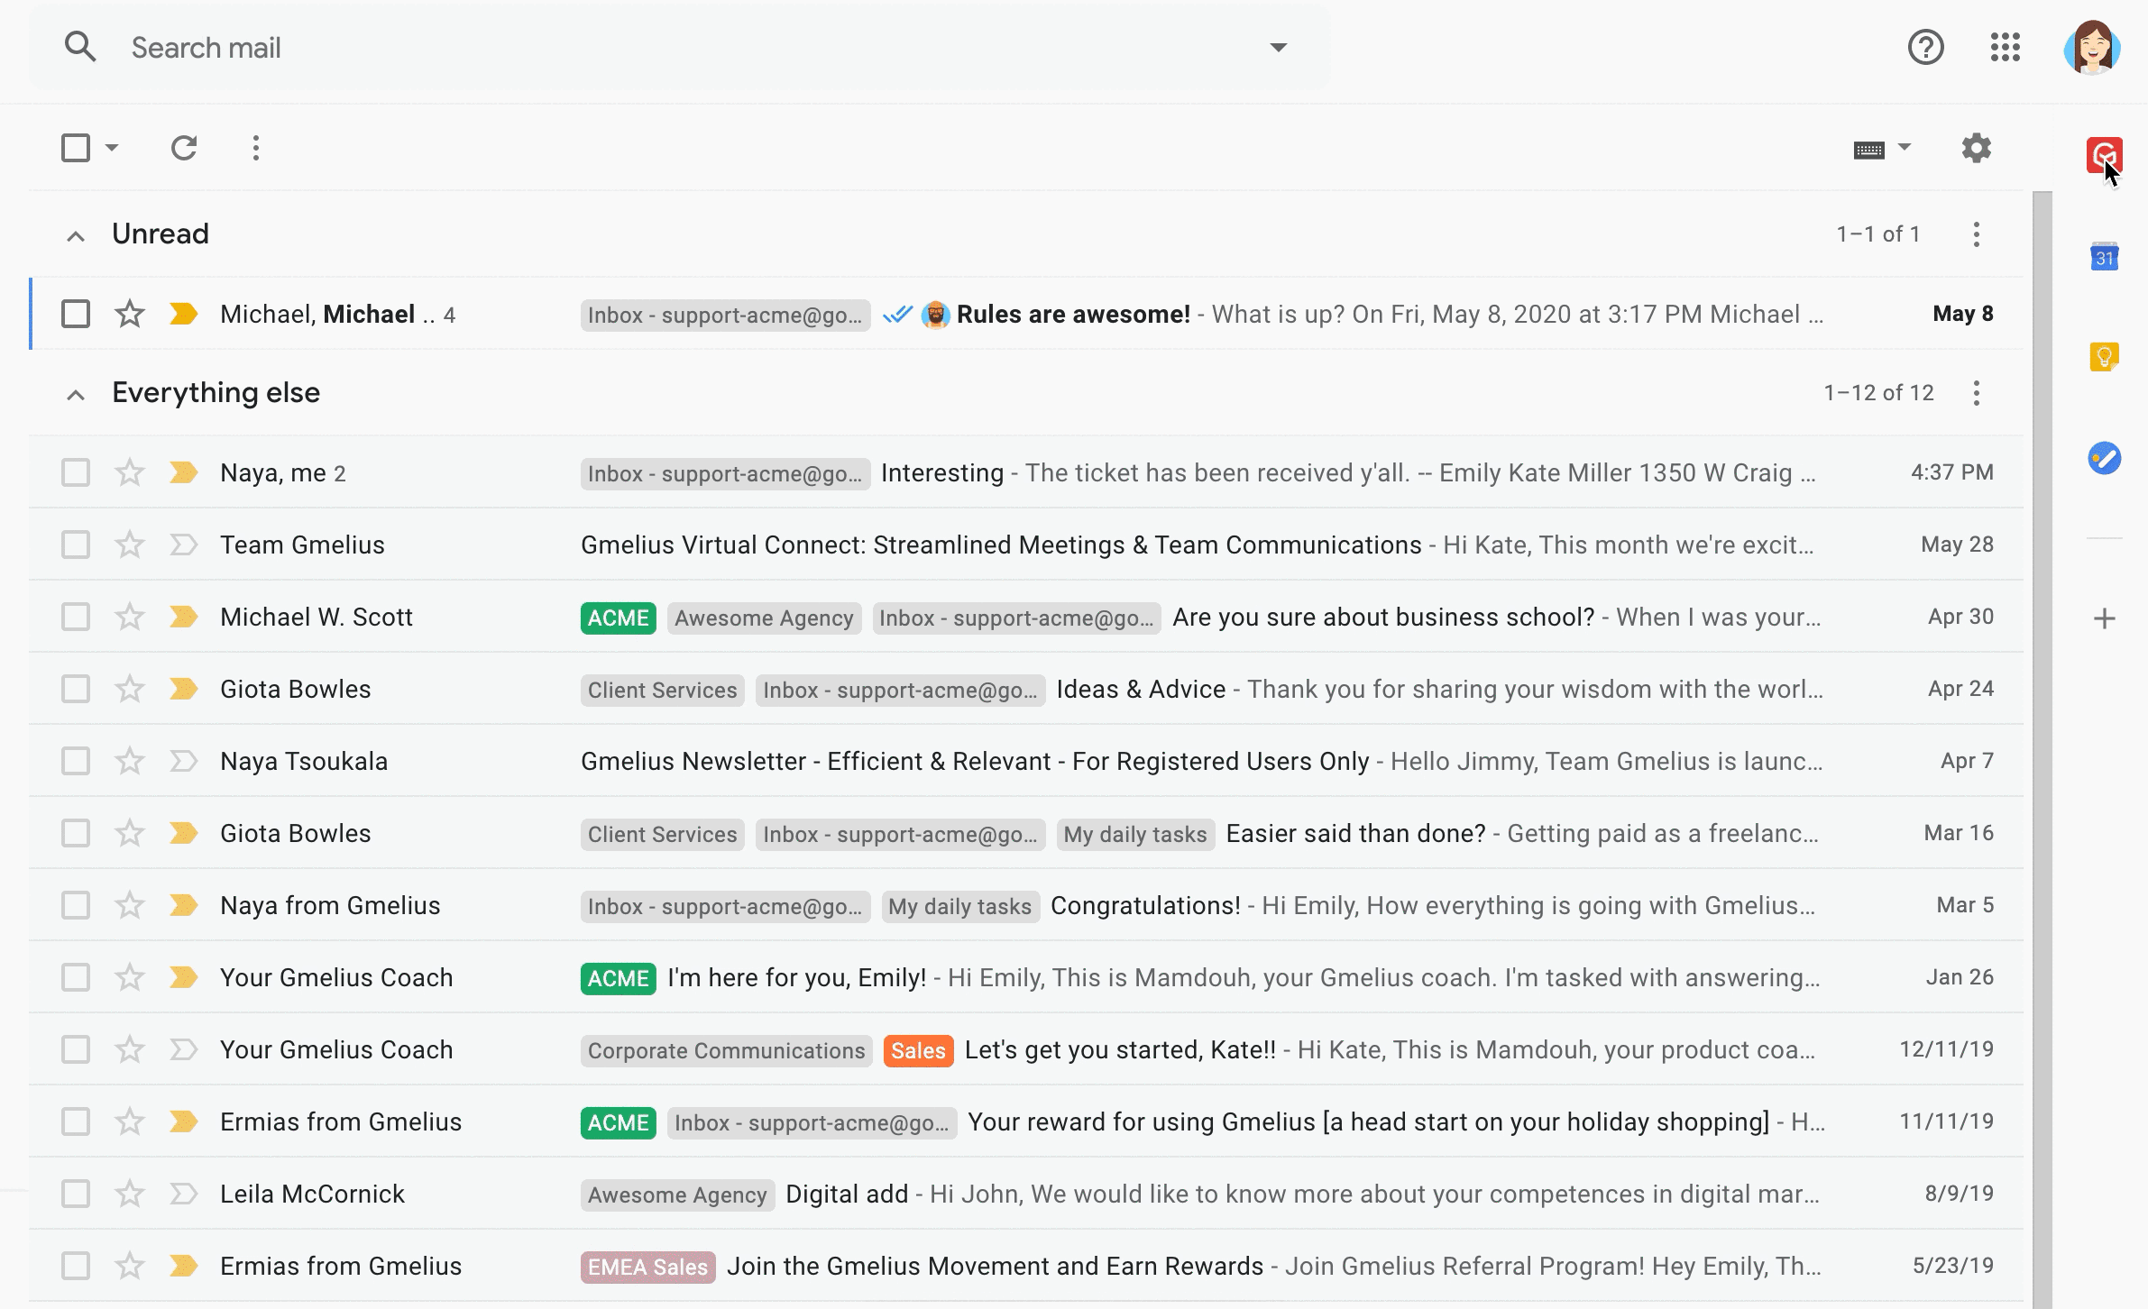This screenshot has width=2148, height=1309.
Task: Open Unread section options menu
Action: [1976, 234]
